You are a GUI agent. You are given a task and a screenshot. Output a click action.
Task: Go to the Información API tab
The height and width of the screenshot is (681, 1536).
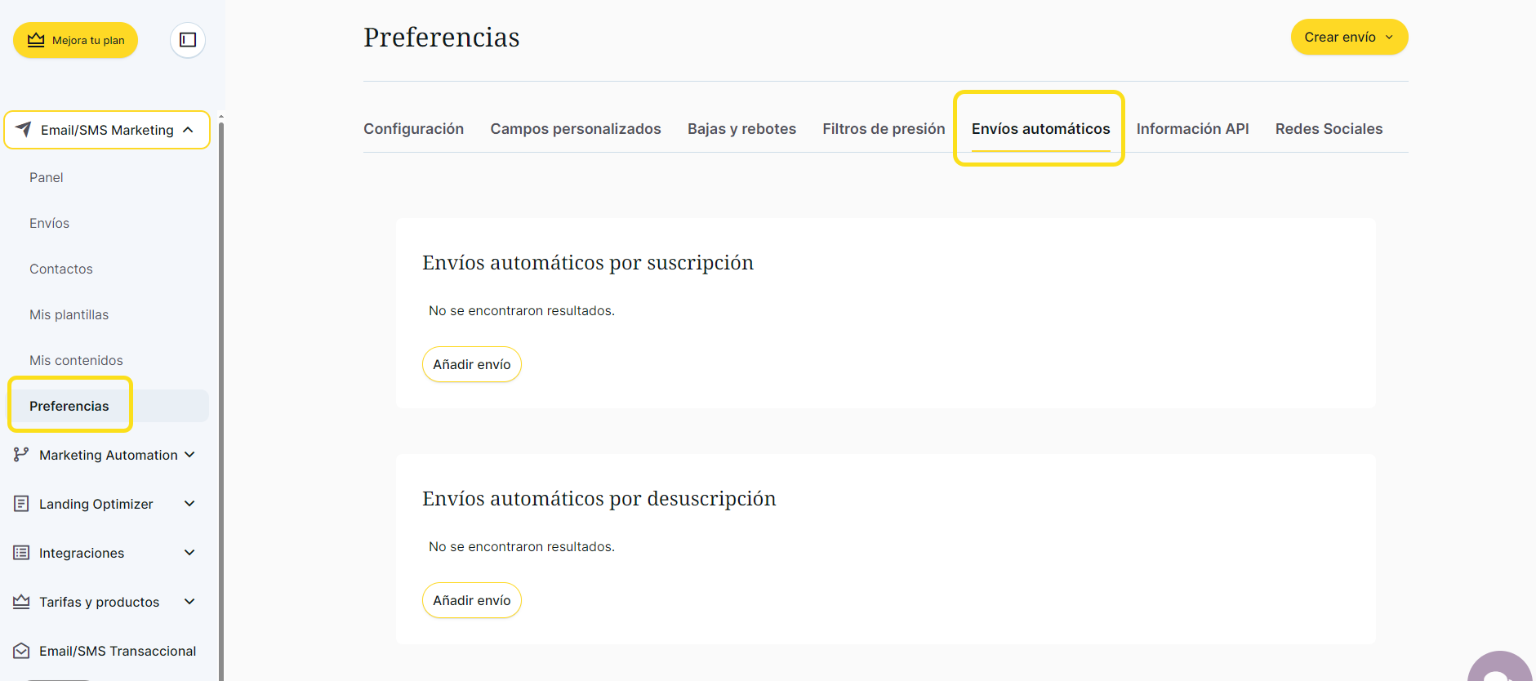[1192, 129]
